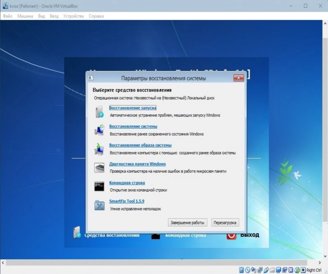Click the command prompt black console icon
This screenshot has width=328, height=274.
[99, 186]
